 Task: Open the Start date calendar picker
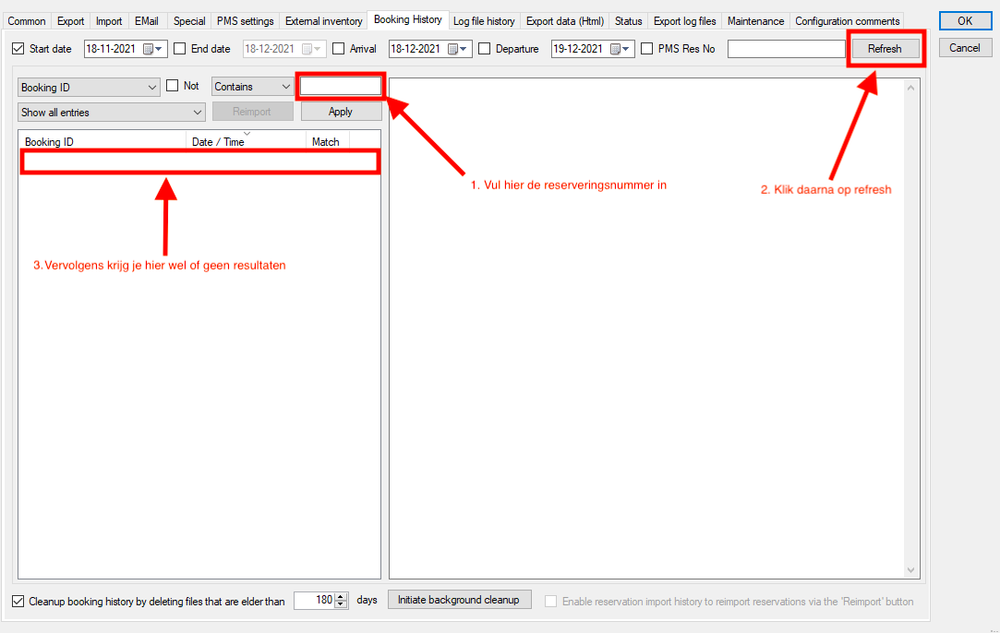(x=152, y=49)
